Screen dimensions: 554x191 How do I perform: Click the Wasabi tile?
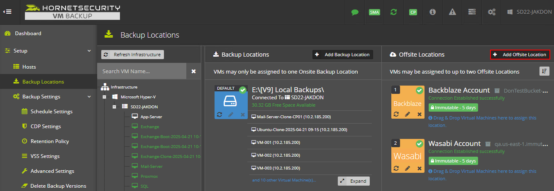pos(408,155)
